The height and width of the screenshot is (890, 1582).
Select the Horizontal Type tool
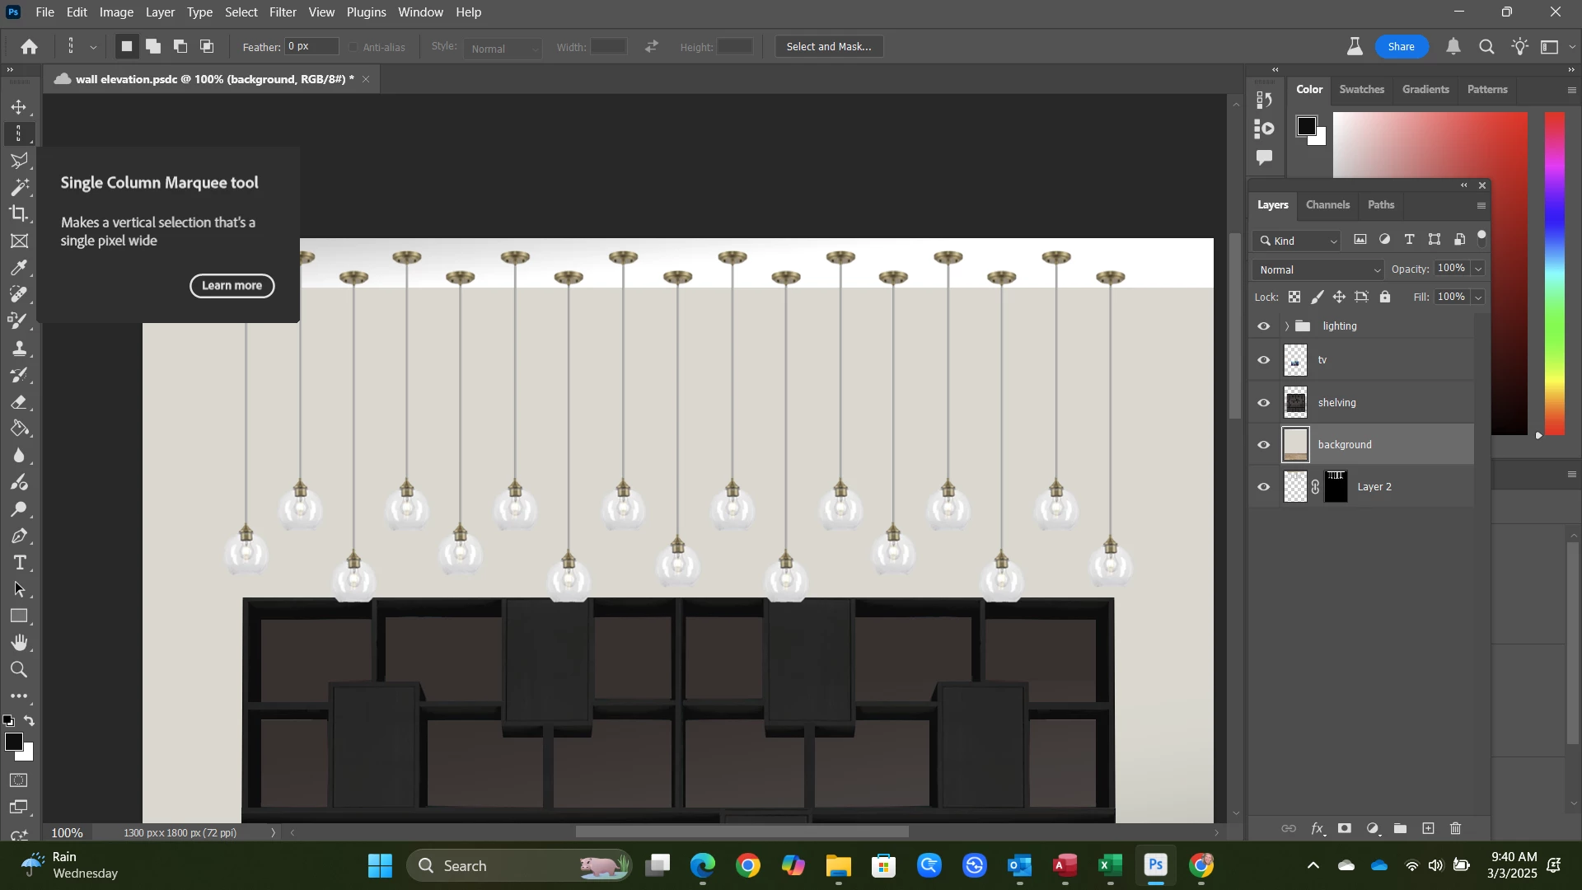pos(20,563)
